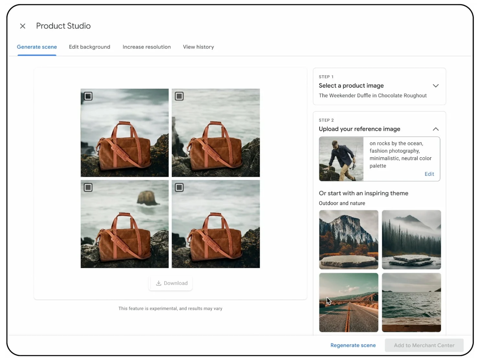This screenshot has width=479, height=364.
Task: Choose the ocean waves theme
Action: pos(411,302)
